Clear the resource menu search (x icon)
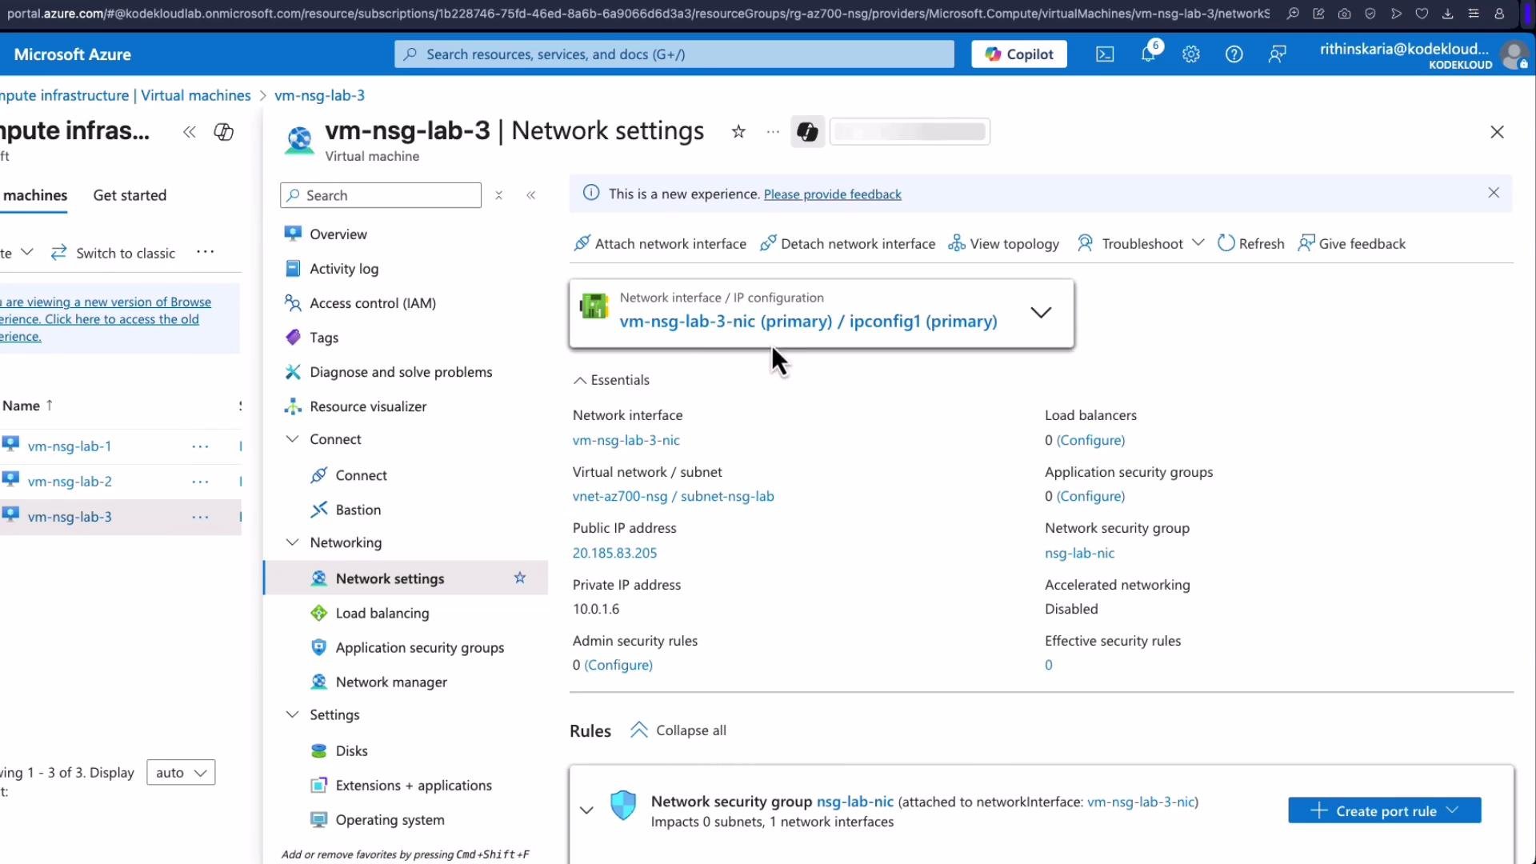The height and width of the screenshot is (864, 1536). pyautogui.click(x=498, y=195)
